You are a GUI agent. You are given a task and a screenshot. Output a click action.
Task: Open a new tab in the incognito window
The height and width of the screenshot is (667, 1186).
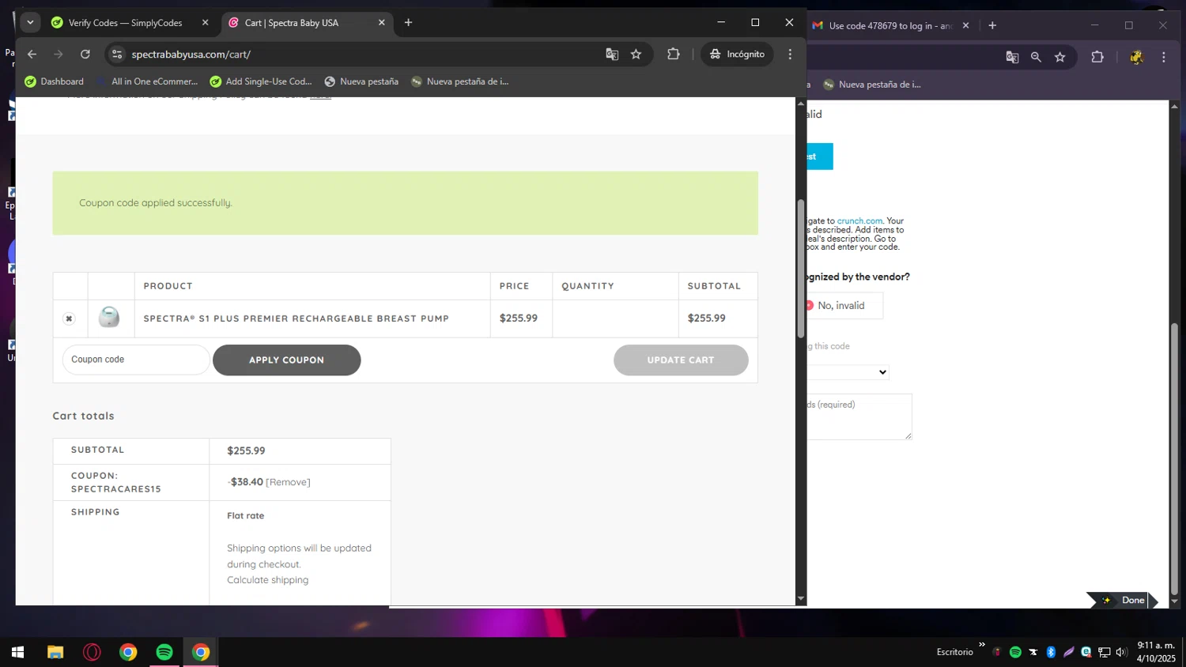click(408, 22)
